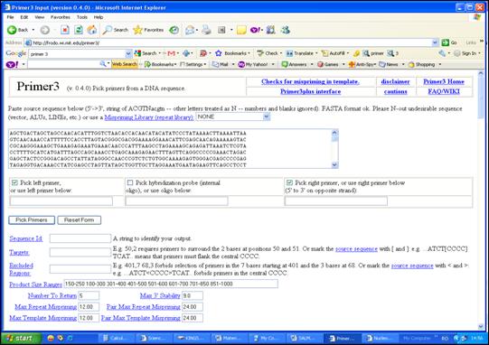Click the browser Back button

click(x=17, y=30)
